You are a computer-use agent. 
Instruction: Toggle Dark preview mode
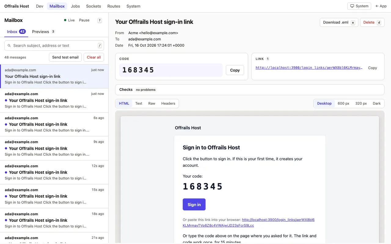(x=377, y=103)
